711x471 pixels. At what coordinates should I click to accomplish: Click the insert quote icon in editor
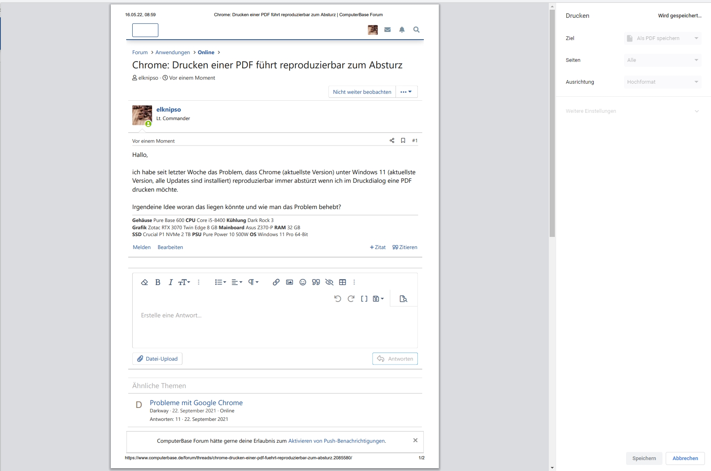[316, 282]
